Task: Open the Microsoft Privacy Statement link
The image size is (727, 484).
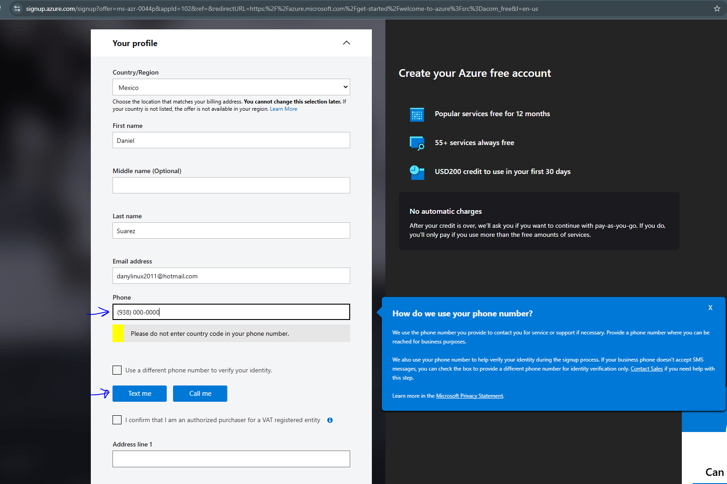Action: 469,396
